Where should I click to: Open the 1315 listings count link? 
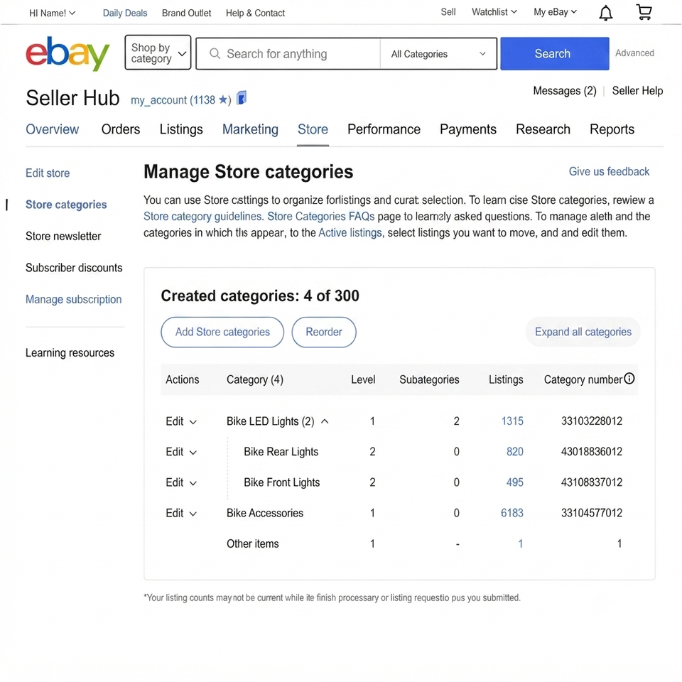(x=512, y=421)
